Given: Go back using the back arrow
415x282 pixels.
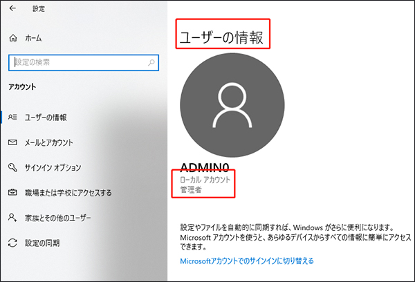Looking at the screenshot, I should click(12, 8).
